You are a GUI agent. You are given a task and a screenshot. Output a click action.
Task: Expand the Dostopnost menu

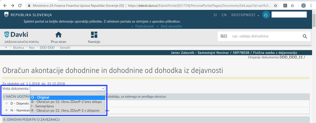245,15
